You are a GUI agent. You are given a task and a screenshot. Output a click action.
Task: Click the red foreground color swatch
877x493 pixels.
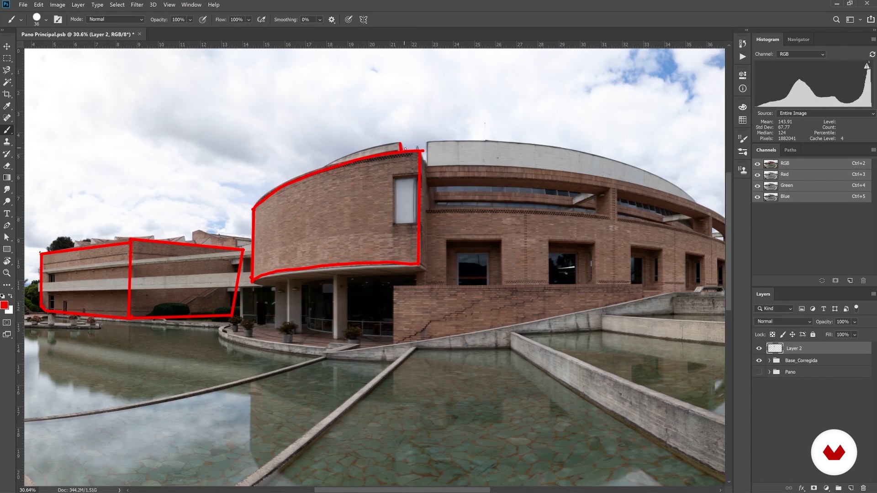click(x=4, y=305)
